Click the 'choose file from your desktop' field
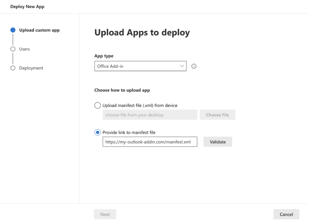Viewport: 323px width, 224px height. tap(149, 115)
